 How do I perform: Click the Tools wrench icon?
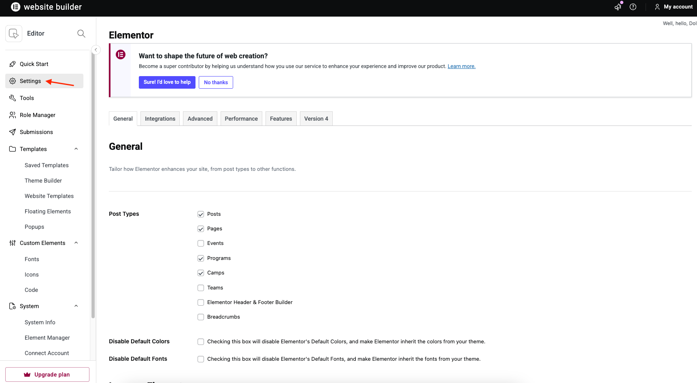pyautogui.click(x=13, y=98)
